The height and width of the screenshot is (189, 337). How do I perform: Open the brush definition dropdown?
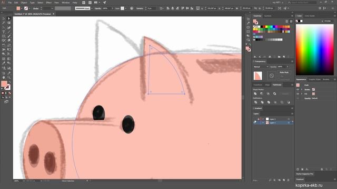pyautogui.click(x=92, y=8)
